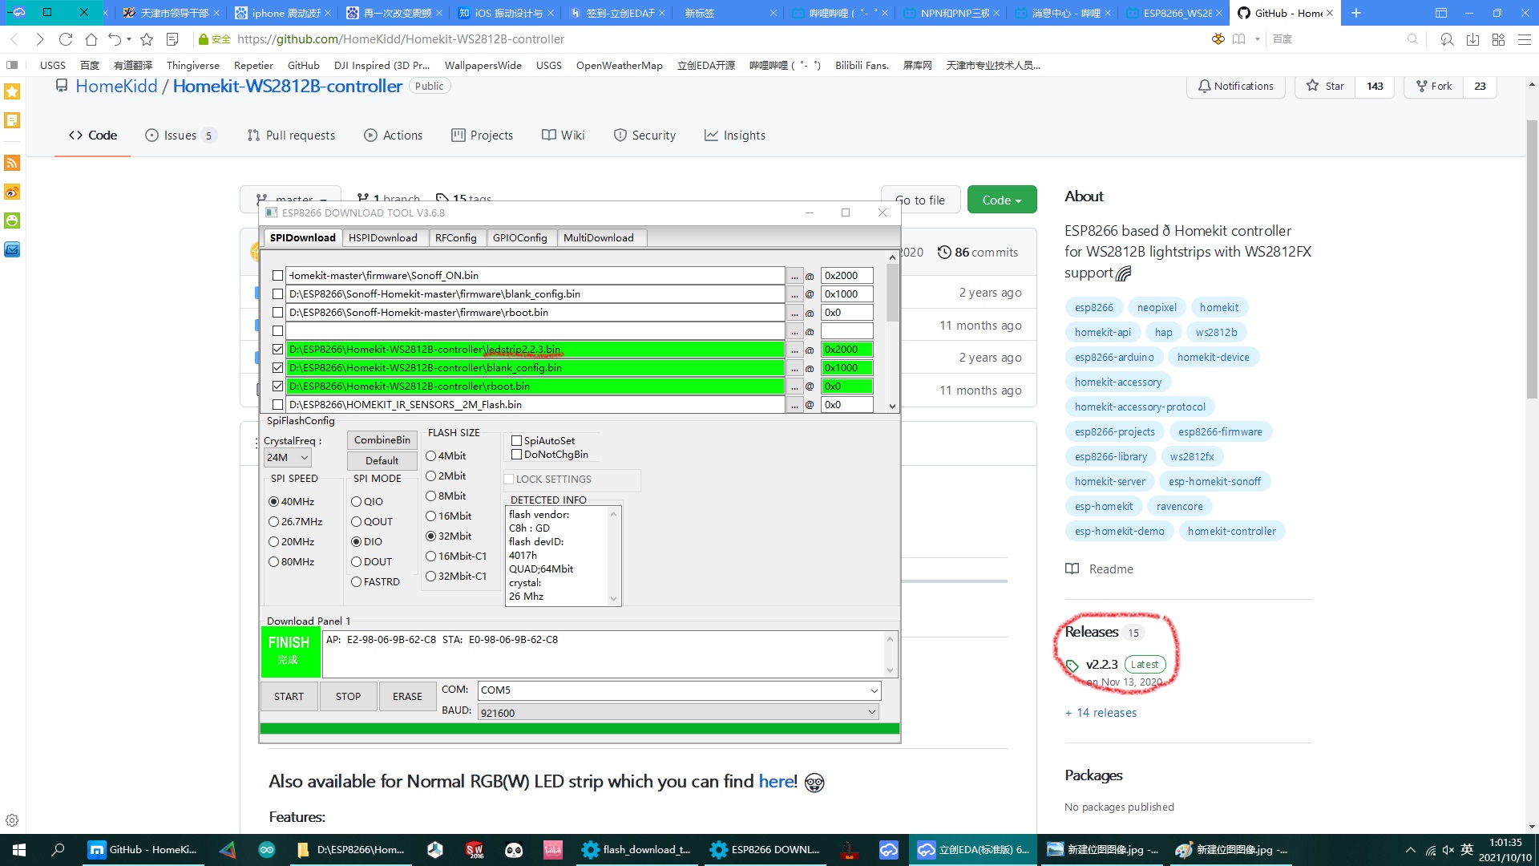Open the v2.2.3 Latest release link

pyautogui.click(x=1101, y=665)
